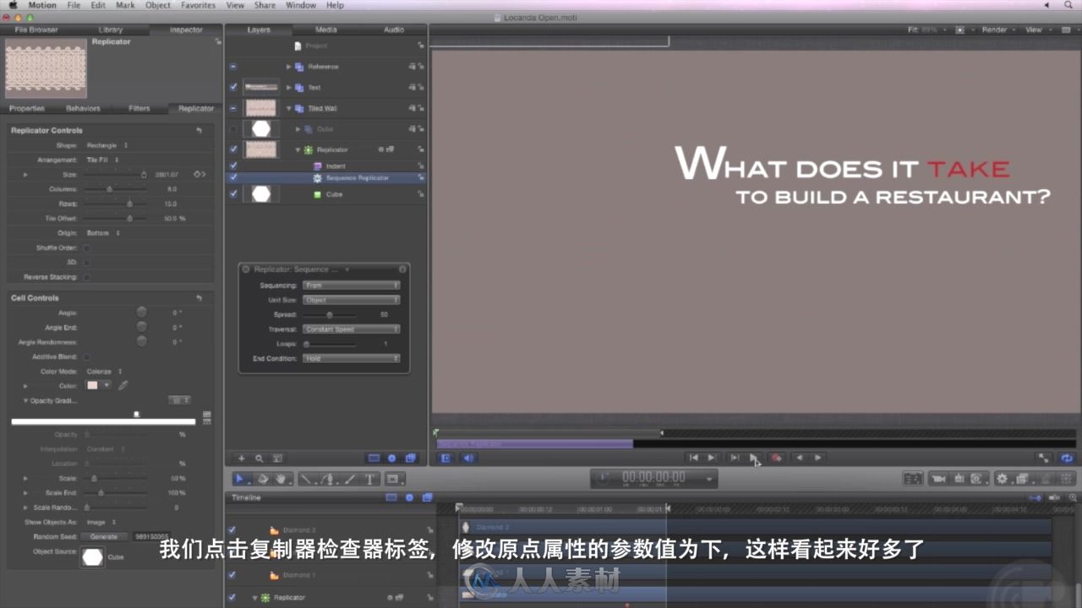The width and height of the screenshot is (1082, 608).
Task: Reset the Cell Controls section
Action: coord(199,298)
